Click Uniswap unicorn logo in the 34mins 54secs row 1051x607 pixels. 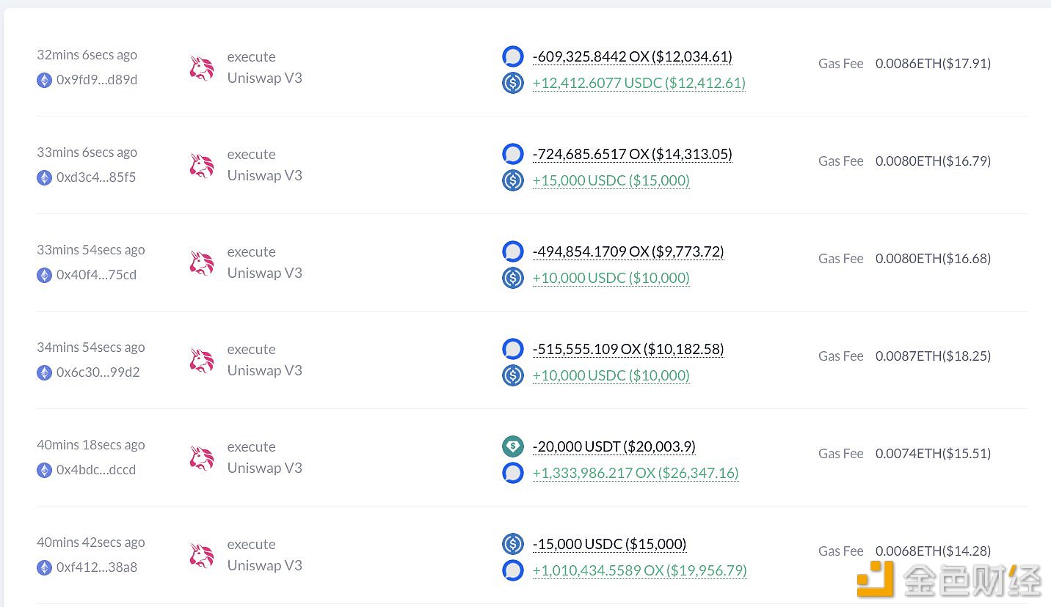202,361
